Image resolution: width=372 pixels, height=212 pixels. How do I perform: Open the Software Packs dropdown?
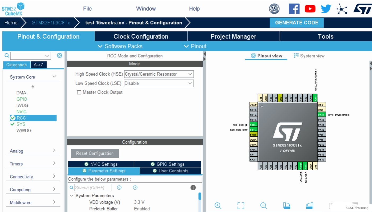(120, 46)
